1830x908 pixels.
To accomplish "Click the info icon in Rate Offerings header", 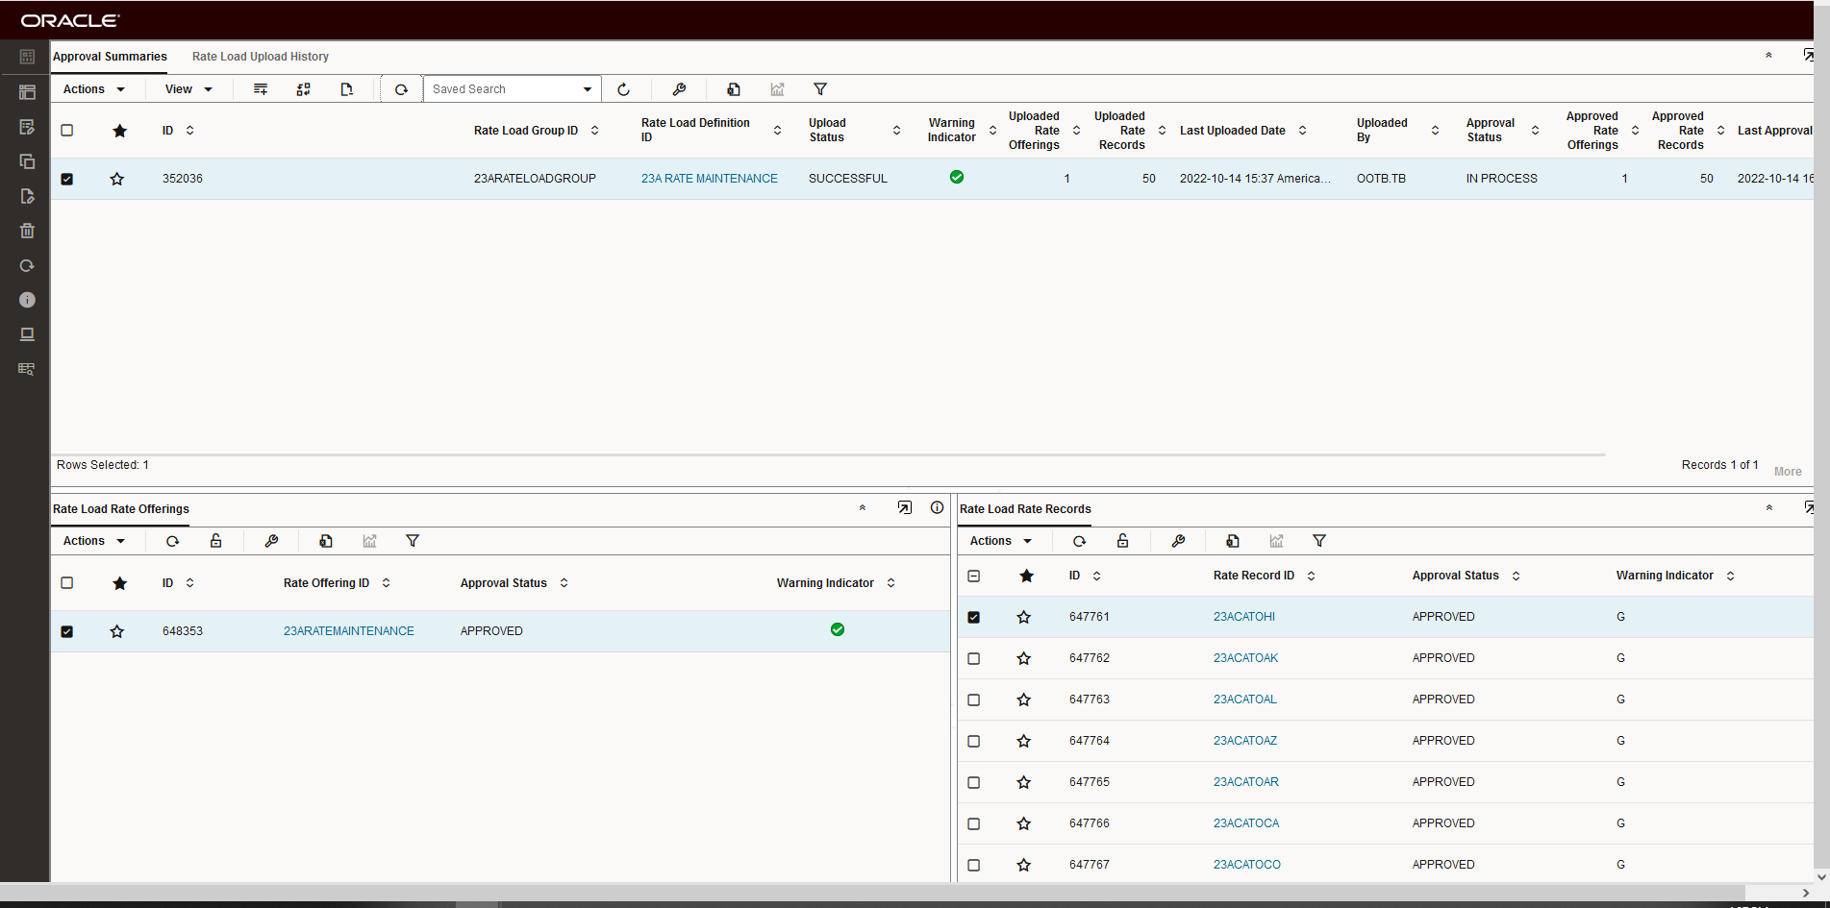I will [x=938, y=507].
